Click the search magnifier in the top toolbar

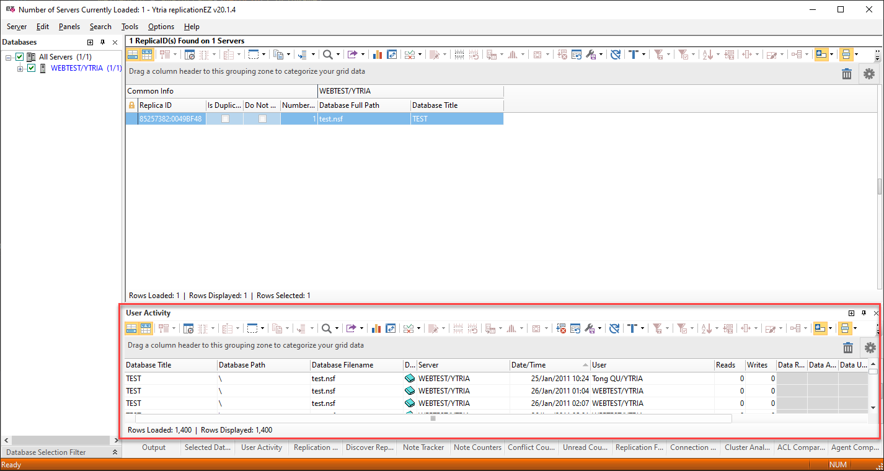[327, 55]
